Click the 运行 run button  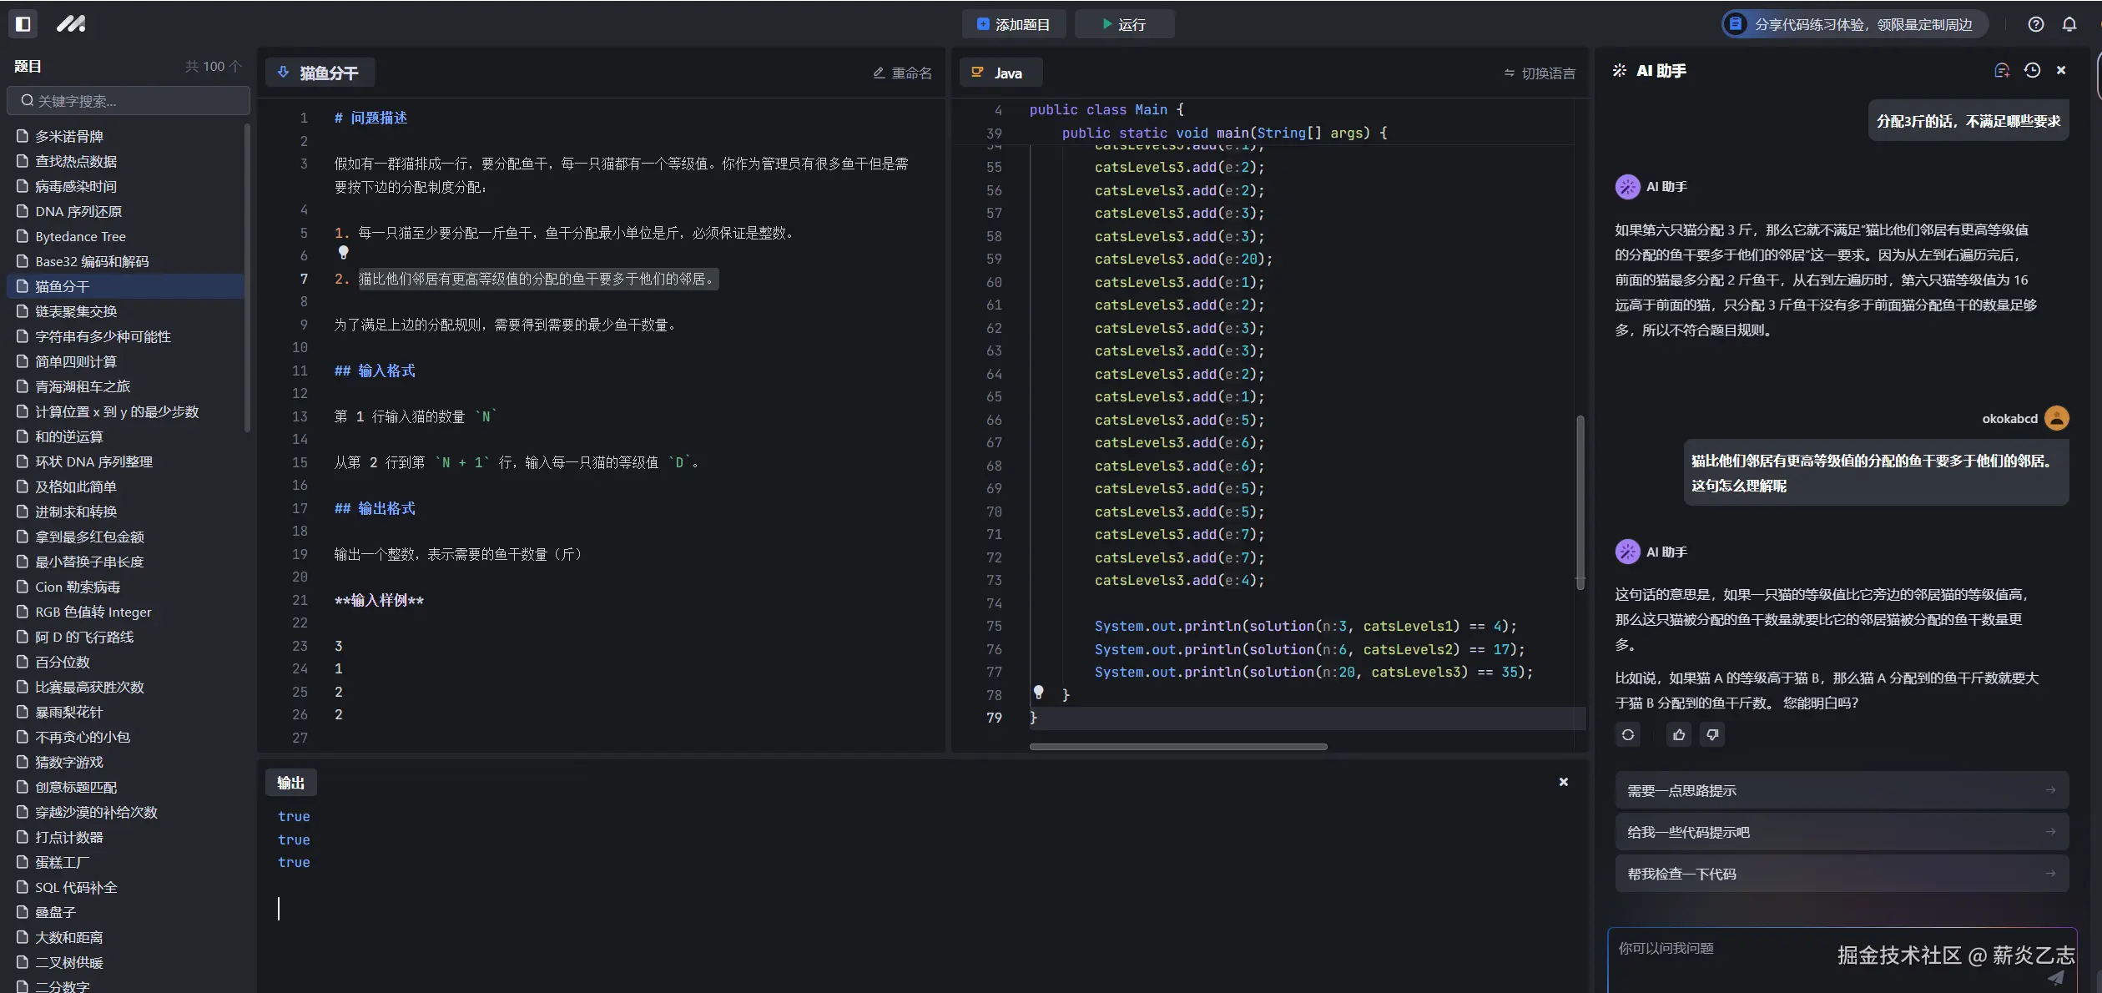pos(1123,24)
